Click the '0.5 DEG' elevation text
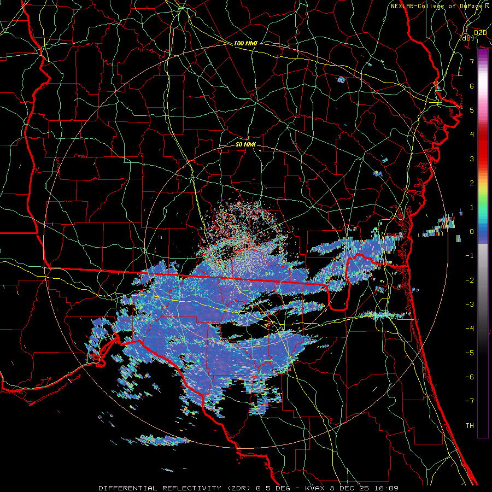 click(272, 488)
